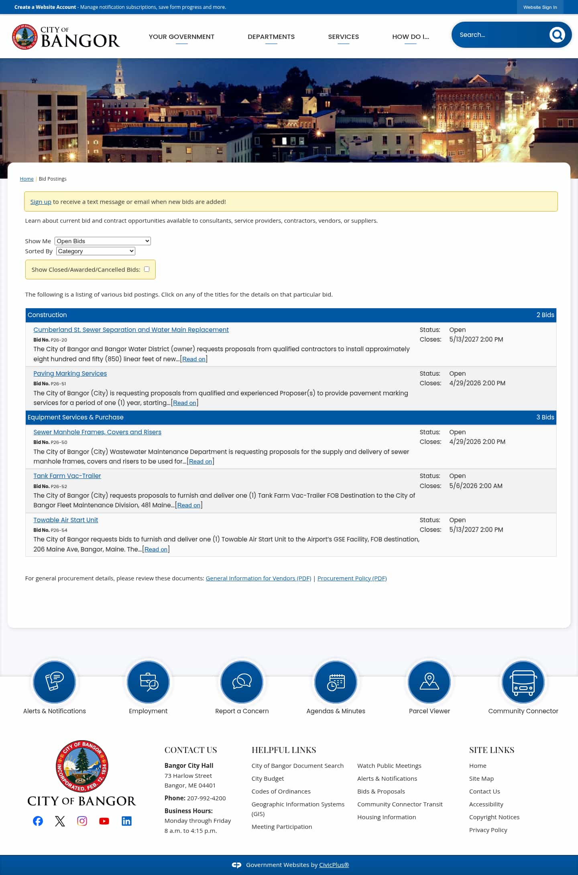This screenshot has height=875, width=578.
Task: Open Procurement Policy (PDF) link
Action: (352, 578)
